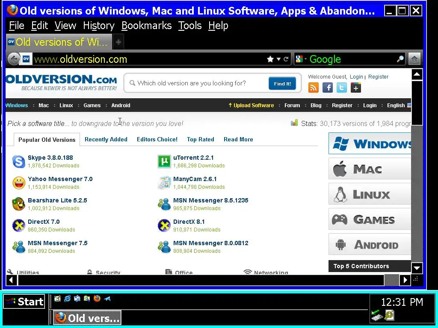Click the Android link in navbar
The image size is (438, 328).
pyautogui.click(x=121, y=105)
